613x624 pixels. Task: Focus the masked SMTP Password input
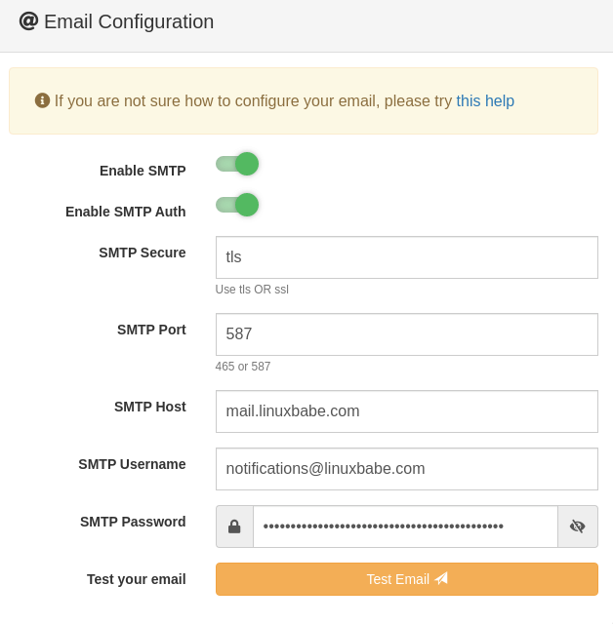point(405,526)
